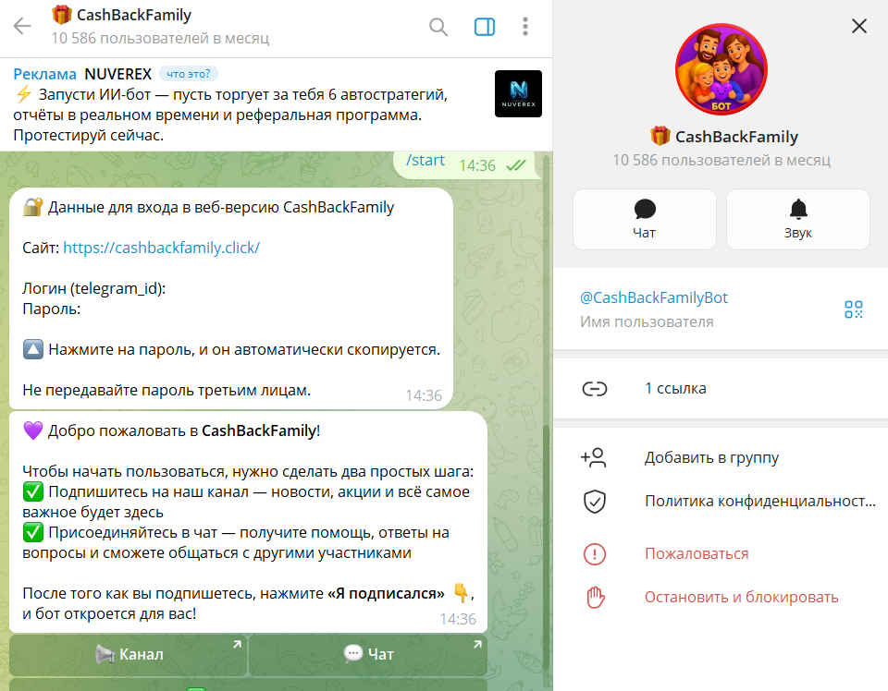Open the three-dot more options menu
888x691 pixels.
[x=525, y=27]
